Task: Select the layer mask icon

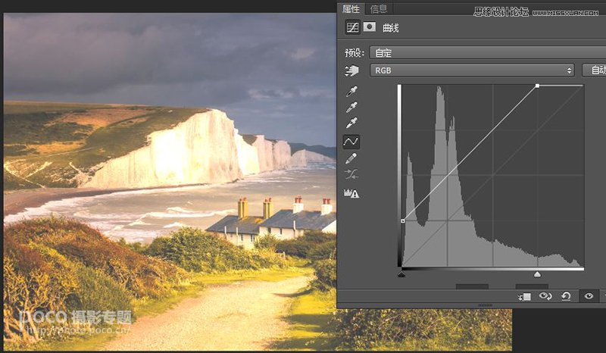Action: point(370,27)
